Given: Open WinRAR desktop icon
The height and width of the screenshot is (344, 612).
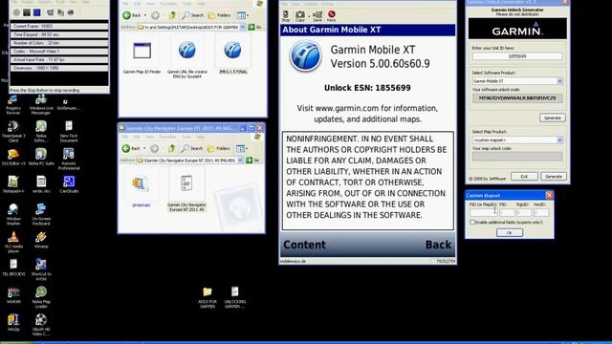Looking at the screenshot, I should [x=13, y=295].
